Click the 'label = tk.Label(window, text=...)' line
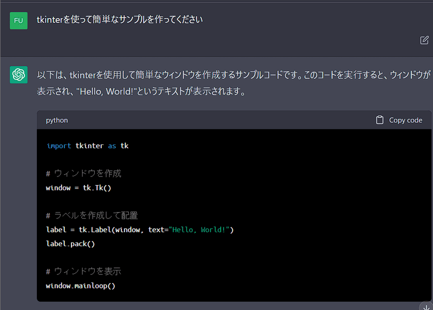The width and height of the screenshot is (433, 310). pyautogui.click(x=140, y=230)
